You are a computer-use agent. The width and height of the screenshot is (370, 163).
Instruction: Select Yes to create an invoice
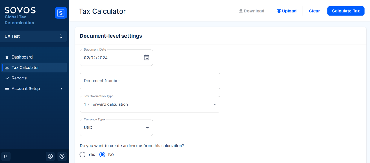[82, 154]
